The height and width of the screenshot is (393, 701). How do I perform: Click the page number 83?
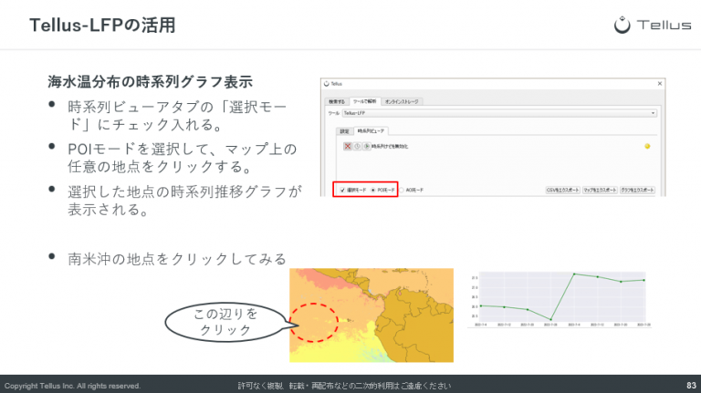(691, 385)
